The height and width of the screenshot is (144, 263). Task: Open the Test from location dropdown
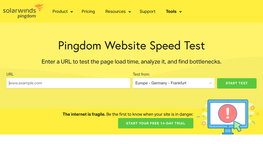coord(173,83)
